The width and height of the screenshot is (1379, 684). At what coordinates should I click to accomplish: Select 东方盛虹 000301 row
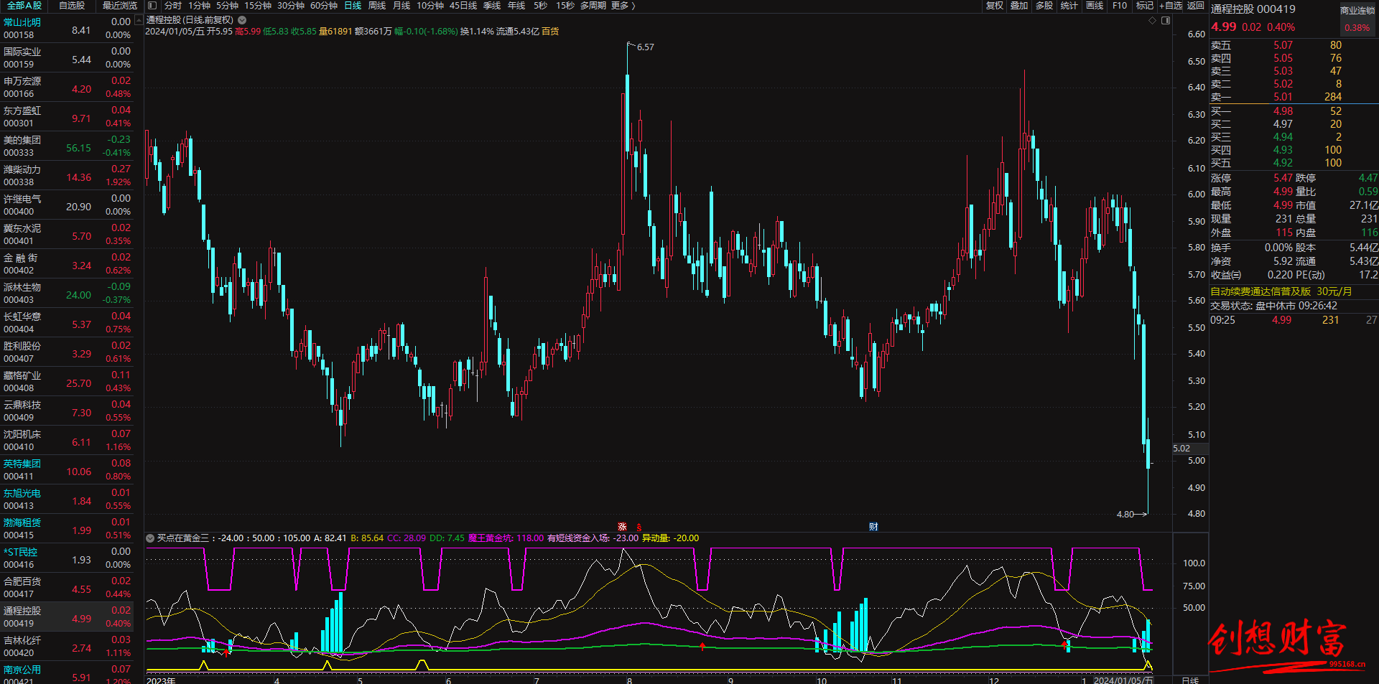coord(67,117)
